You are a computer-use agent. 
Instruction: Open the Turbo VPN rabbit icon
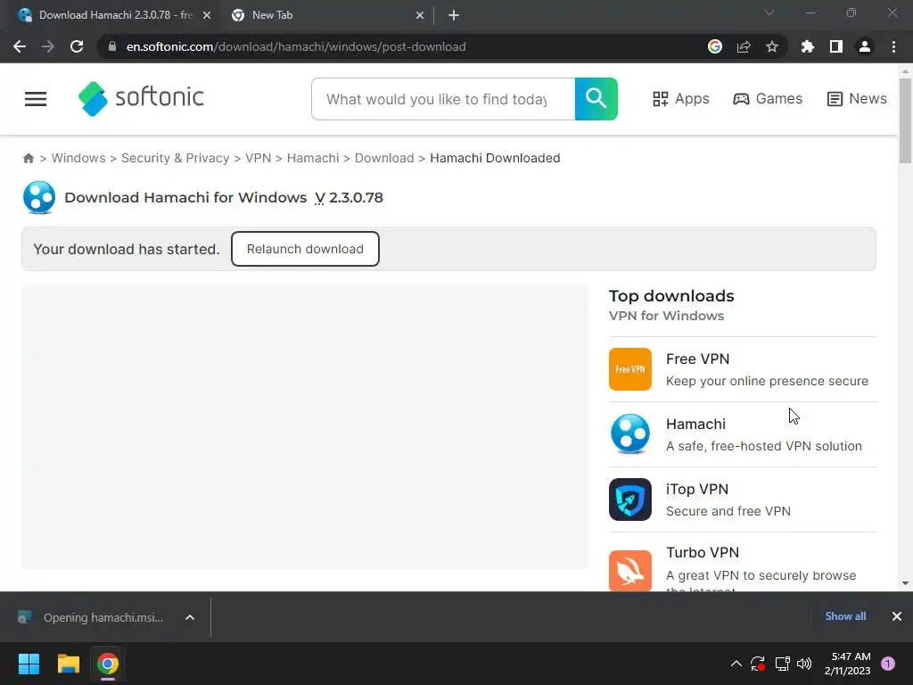point(630,570)
